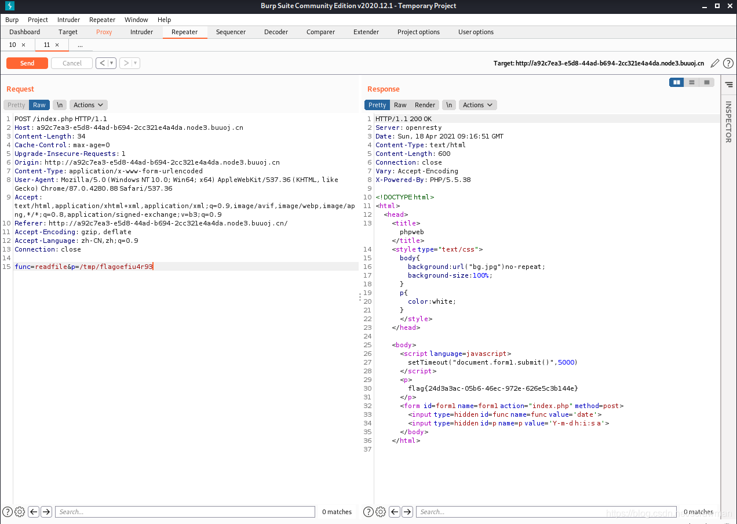Viewport: 737px width, 524px height.
Task: Open request search settings gear icon
Action: [x=20, y=512]
